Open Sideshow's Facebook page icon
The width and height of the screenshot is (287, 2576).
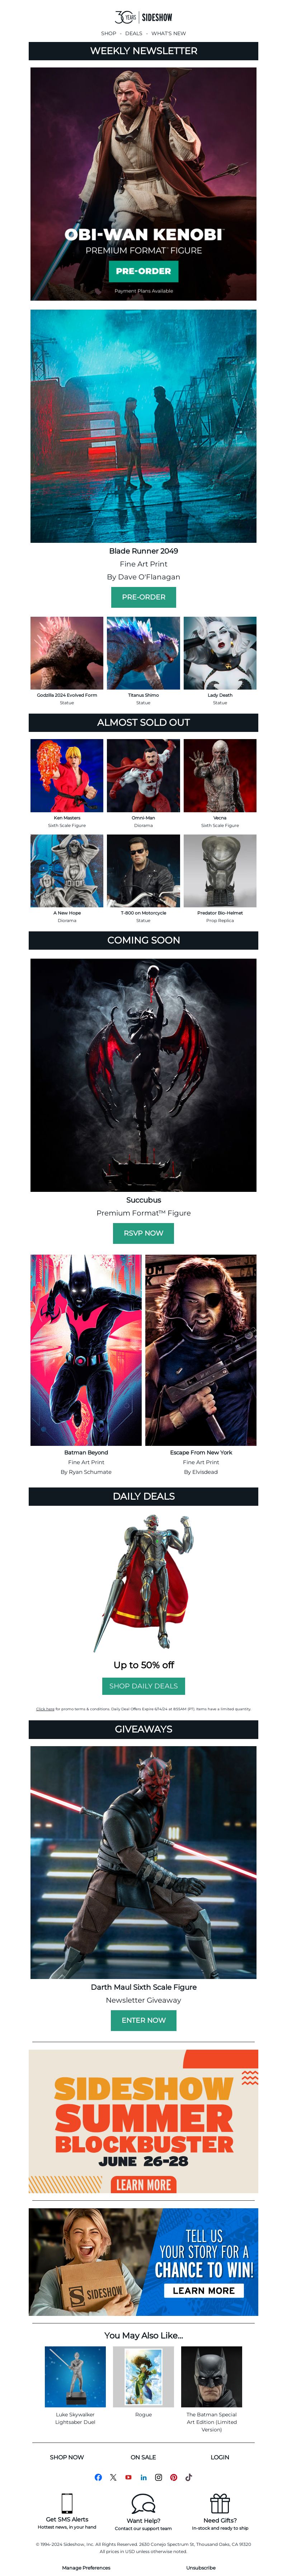98,2477
